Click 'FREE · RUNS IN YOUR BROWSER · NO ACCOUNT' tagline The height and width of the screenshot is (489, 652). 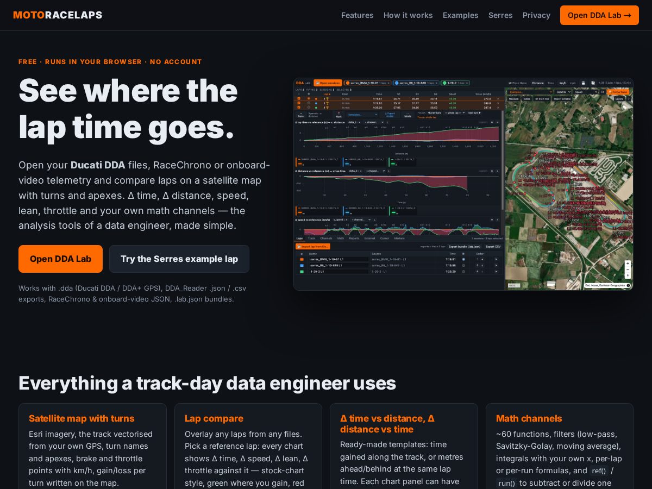pos(110,62)
